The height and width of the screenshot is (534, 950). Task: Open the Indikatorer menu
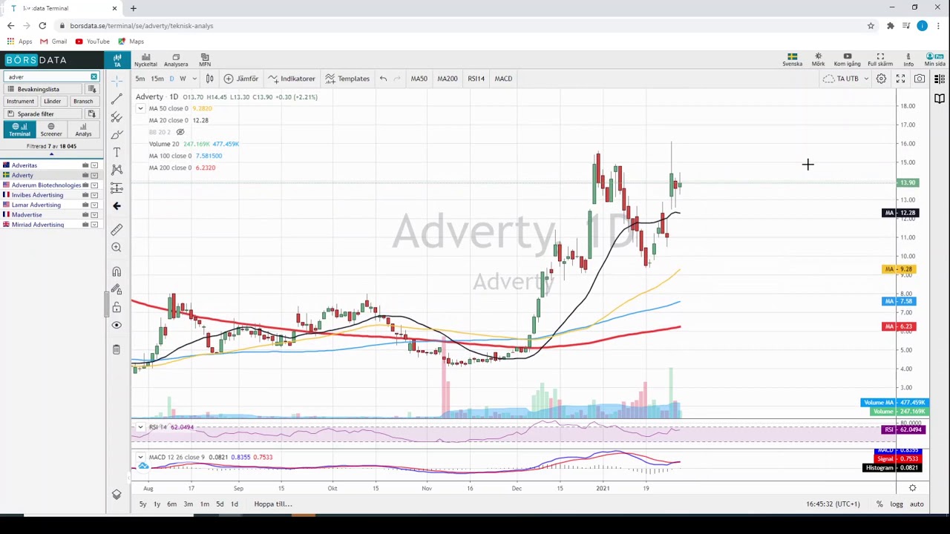click(292, 79)
